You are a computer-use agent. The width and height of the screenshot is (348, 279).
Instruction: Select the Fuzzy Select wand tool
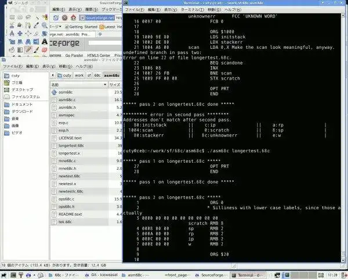coord(37,17)
